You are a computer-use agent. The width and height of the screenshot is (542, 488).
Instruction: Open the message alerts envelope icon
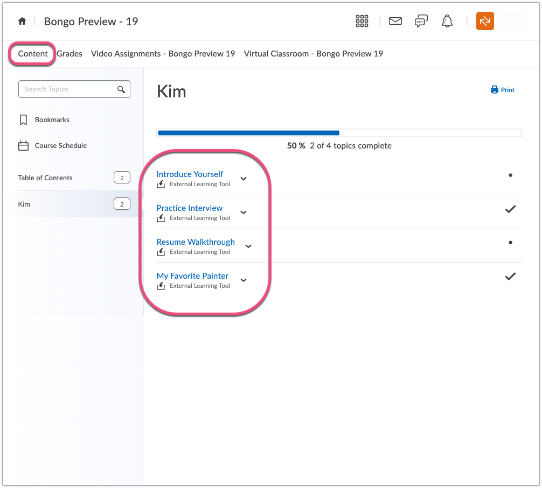tap(395, 22)
